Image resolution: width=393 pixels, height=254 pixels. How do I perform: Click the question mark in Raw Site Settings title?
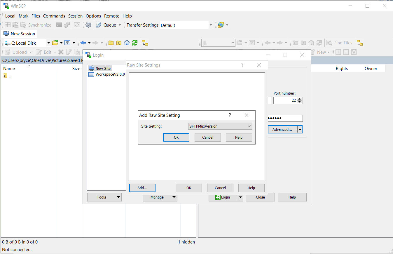pos(242,65)
